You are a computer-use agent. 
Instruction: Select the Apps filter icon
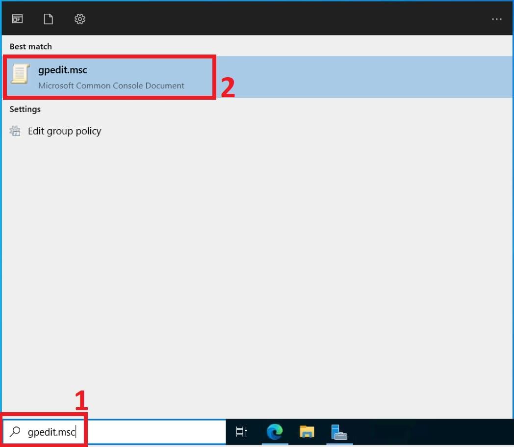point(18,19)
